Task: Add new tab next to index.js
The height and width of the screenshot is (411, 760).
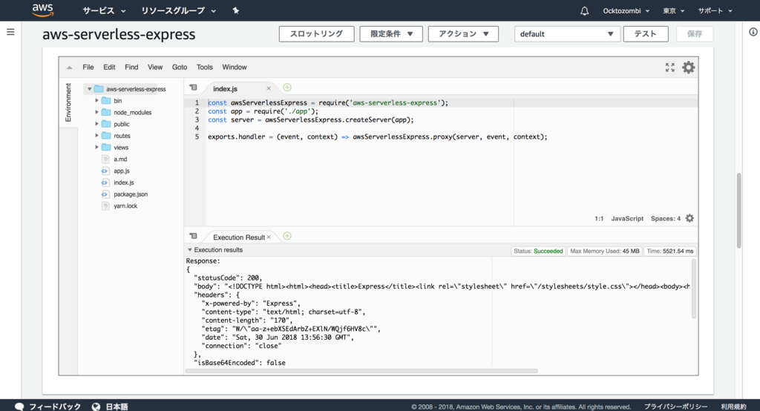Action: (x=287, y=88)
